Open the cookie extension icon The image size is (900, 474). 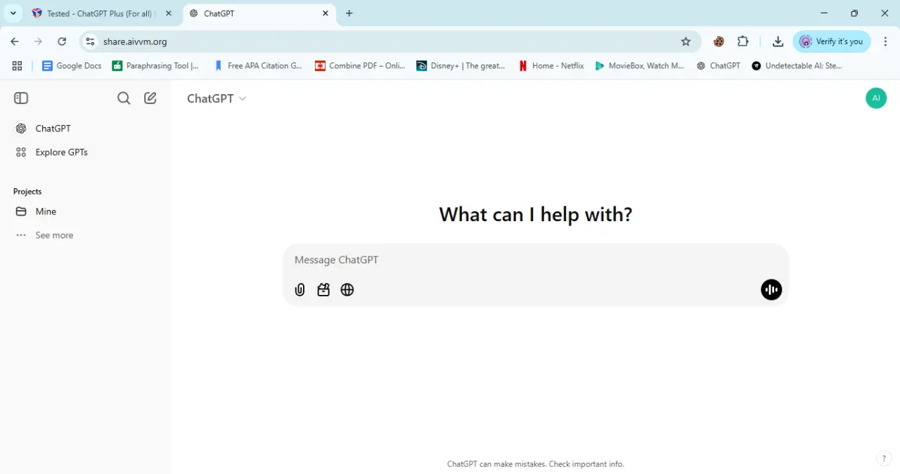coord(719,41)
